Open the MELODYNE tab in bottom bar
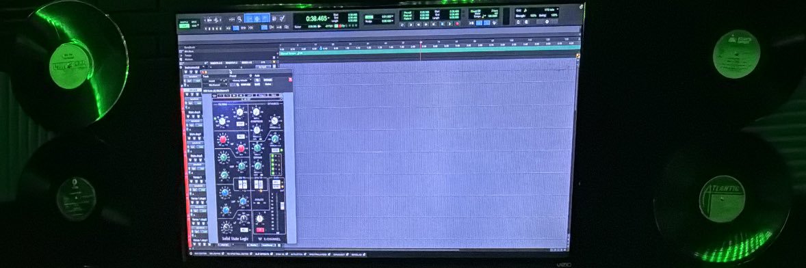Screen dimensions: 806x268 [216, 254]
